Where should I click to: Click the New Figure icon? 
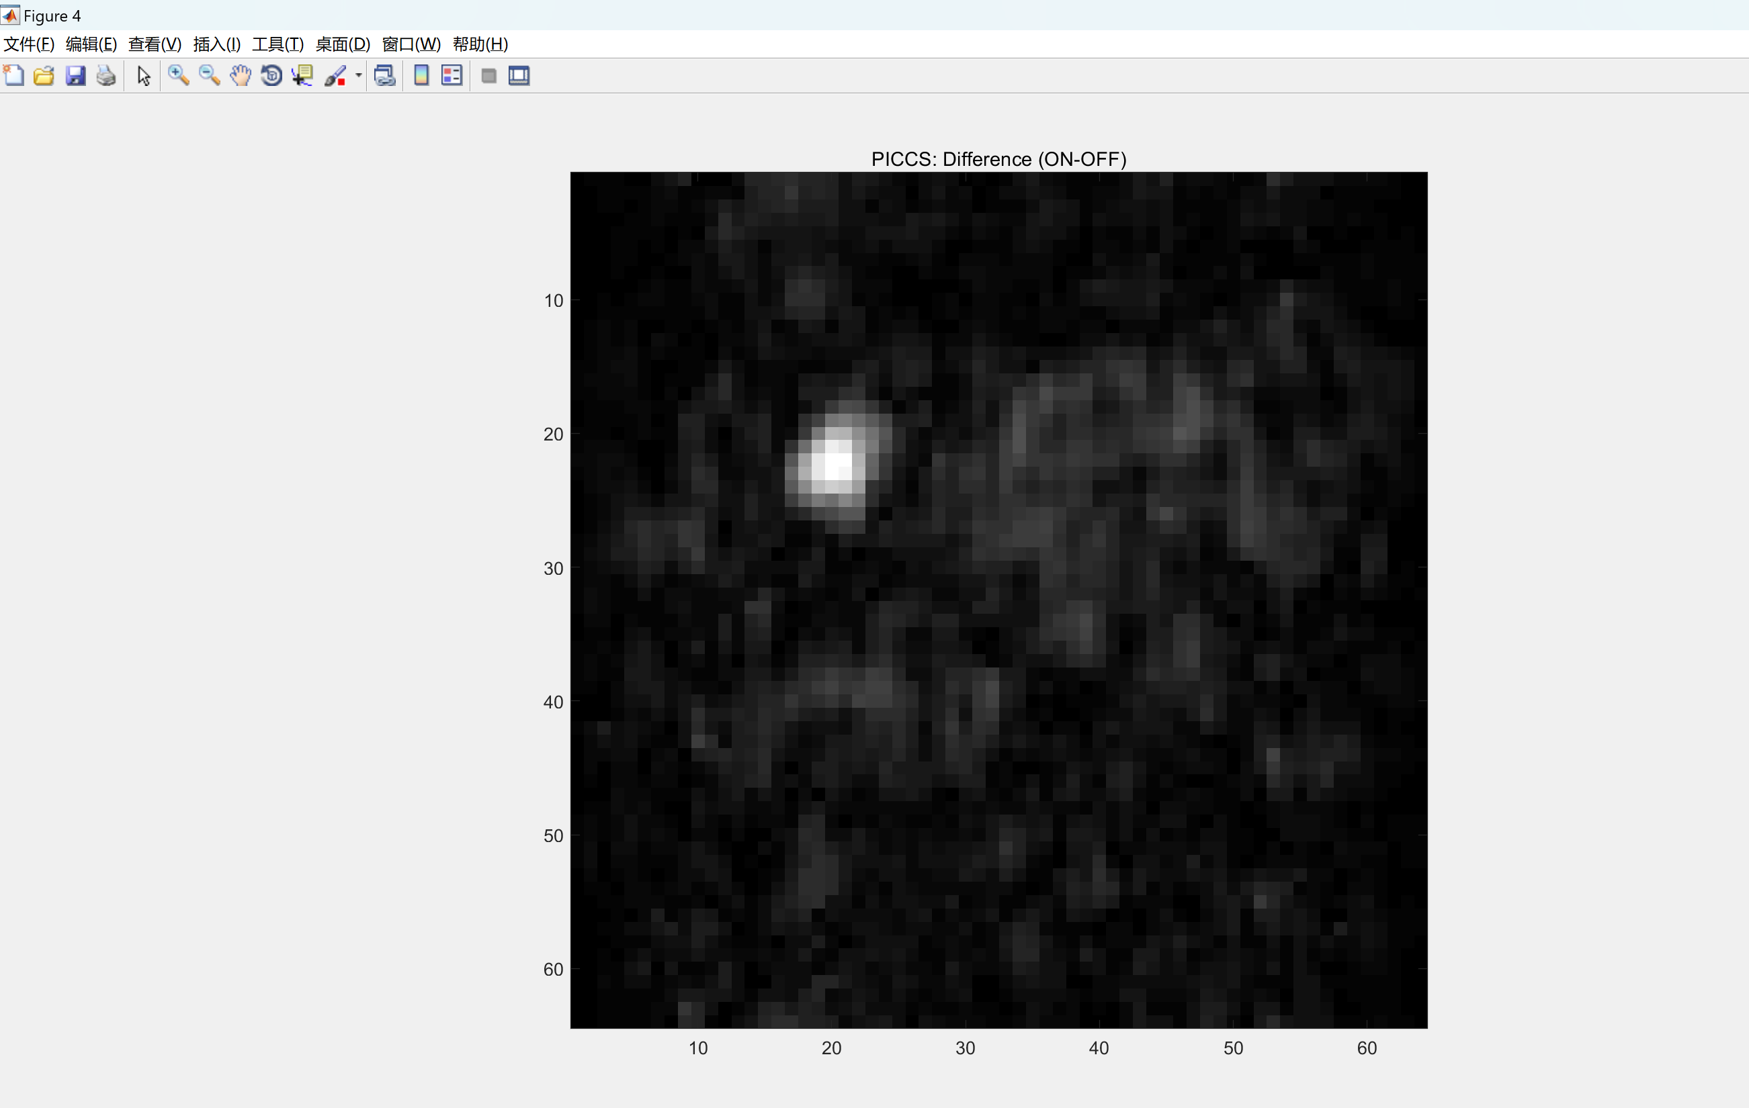[x=14, y=75]
